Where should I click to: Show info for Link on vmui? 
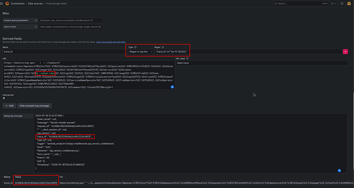(x=36, y=27)
